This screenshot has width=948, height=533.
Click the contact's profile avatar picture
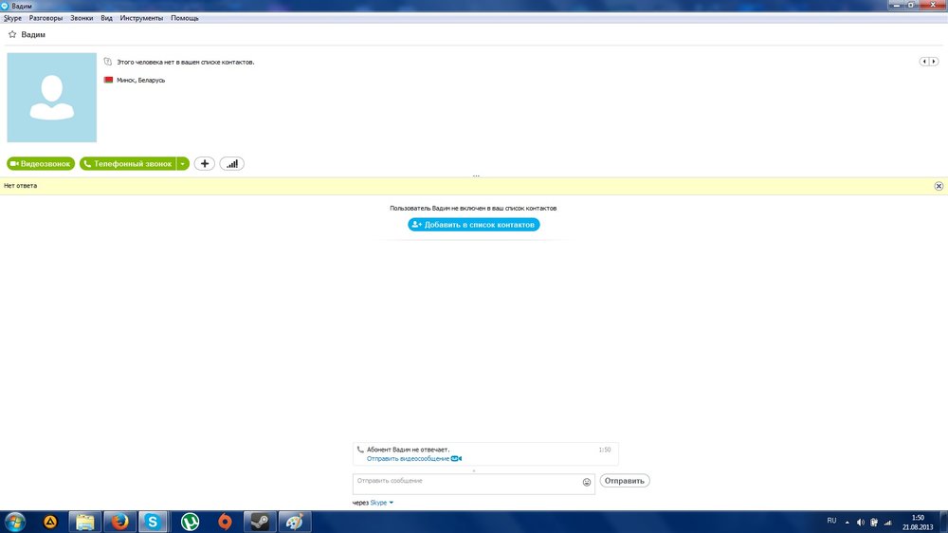(52, 97)
